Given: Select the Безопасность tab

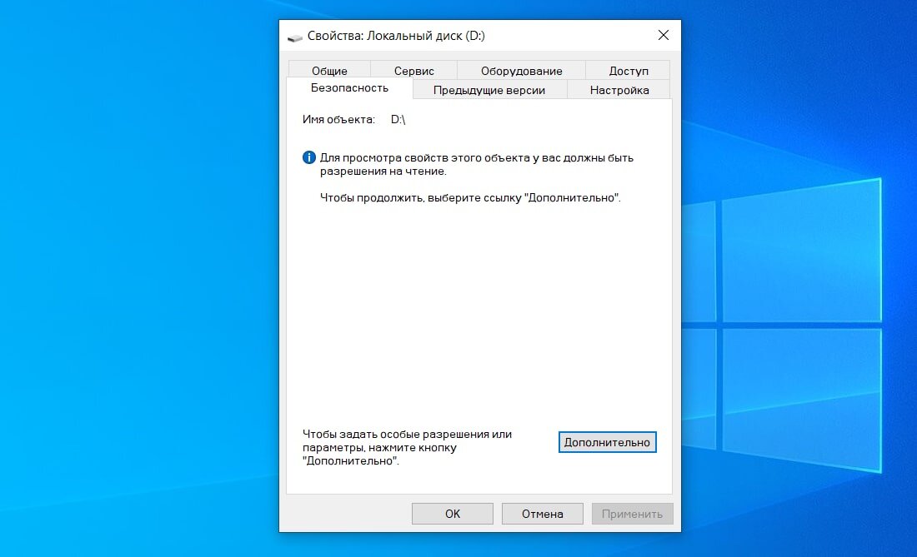Looking at the screenshot, I should [349, 88].
